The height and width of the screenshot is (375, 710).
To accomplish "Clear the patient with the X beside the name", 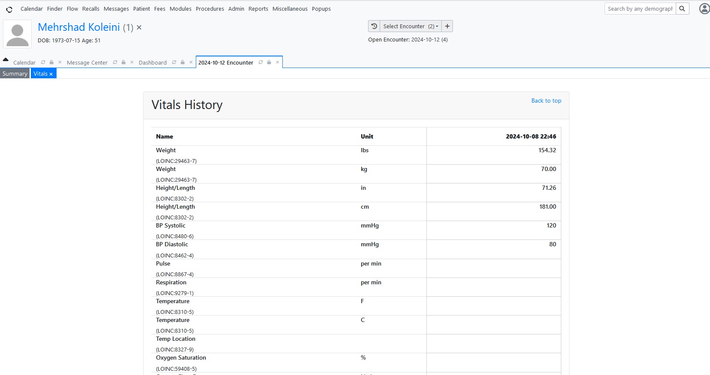I will tap(139, 27).
